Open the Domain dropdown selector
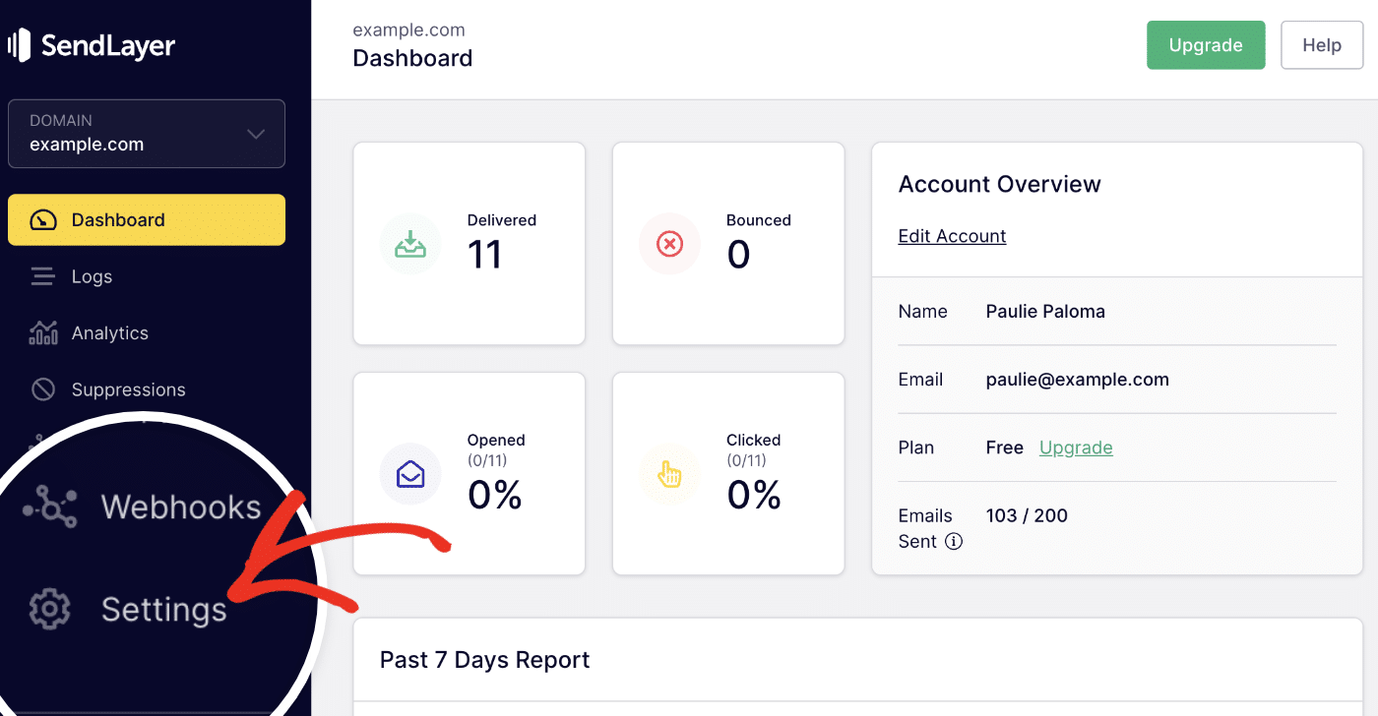This screenshot has height=716, width=1378. (146, 134)
